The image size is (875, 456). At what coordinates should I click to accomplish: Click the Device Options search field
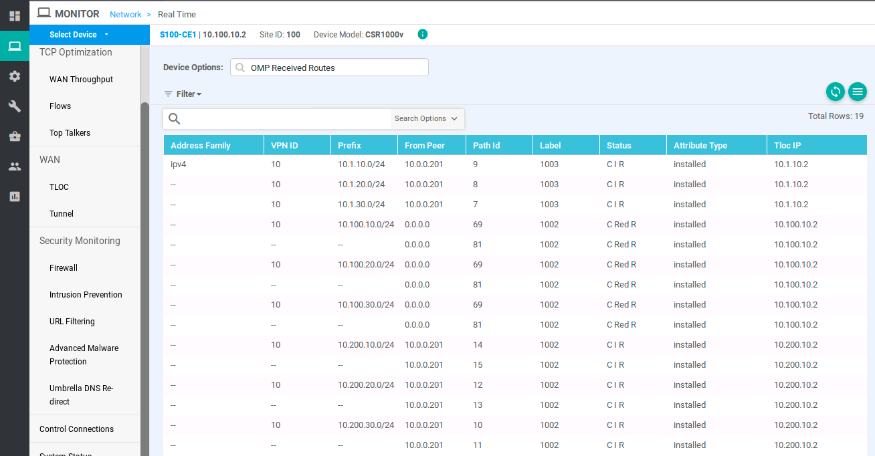click(x=329, y=68)
